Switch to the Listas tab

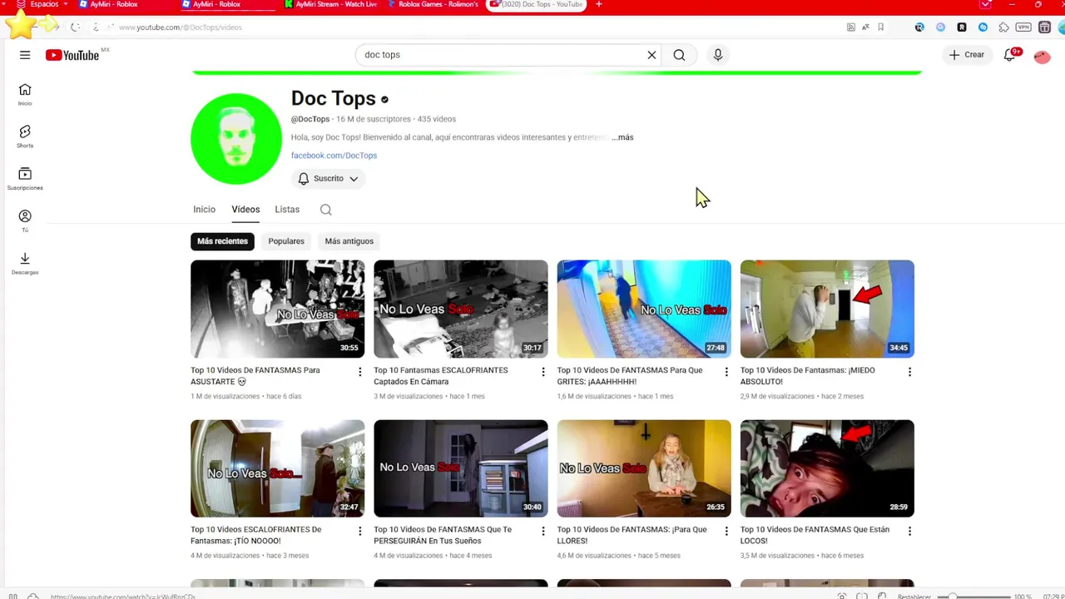click(x=287, y=210)
